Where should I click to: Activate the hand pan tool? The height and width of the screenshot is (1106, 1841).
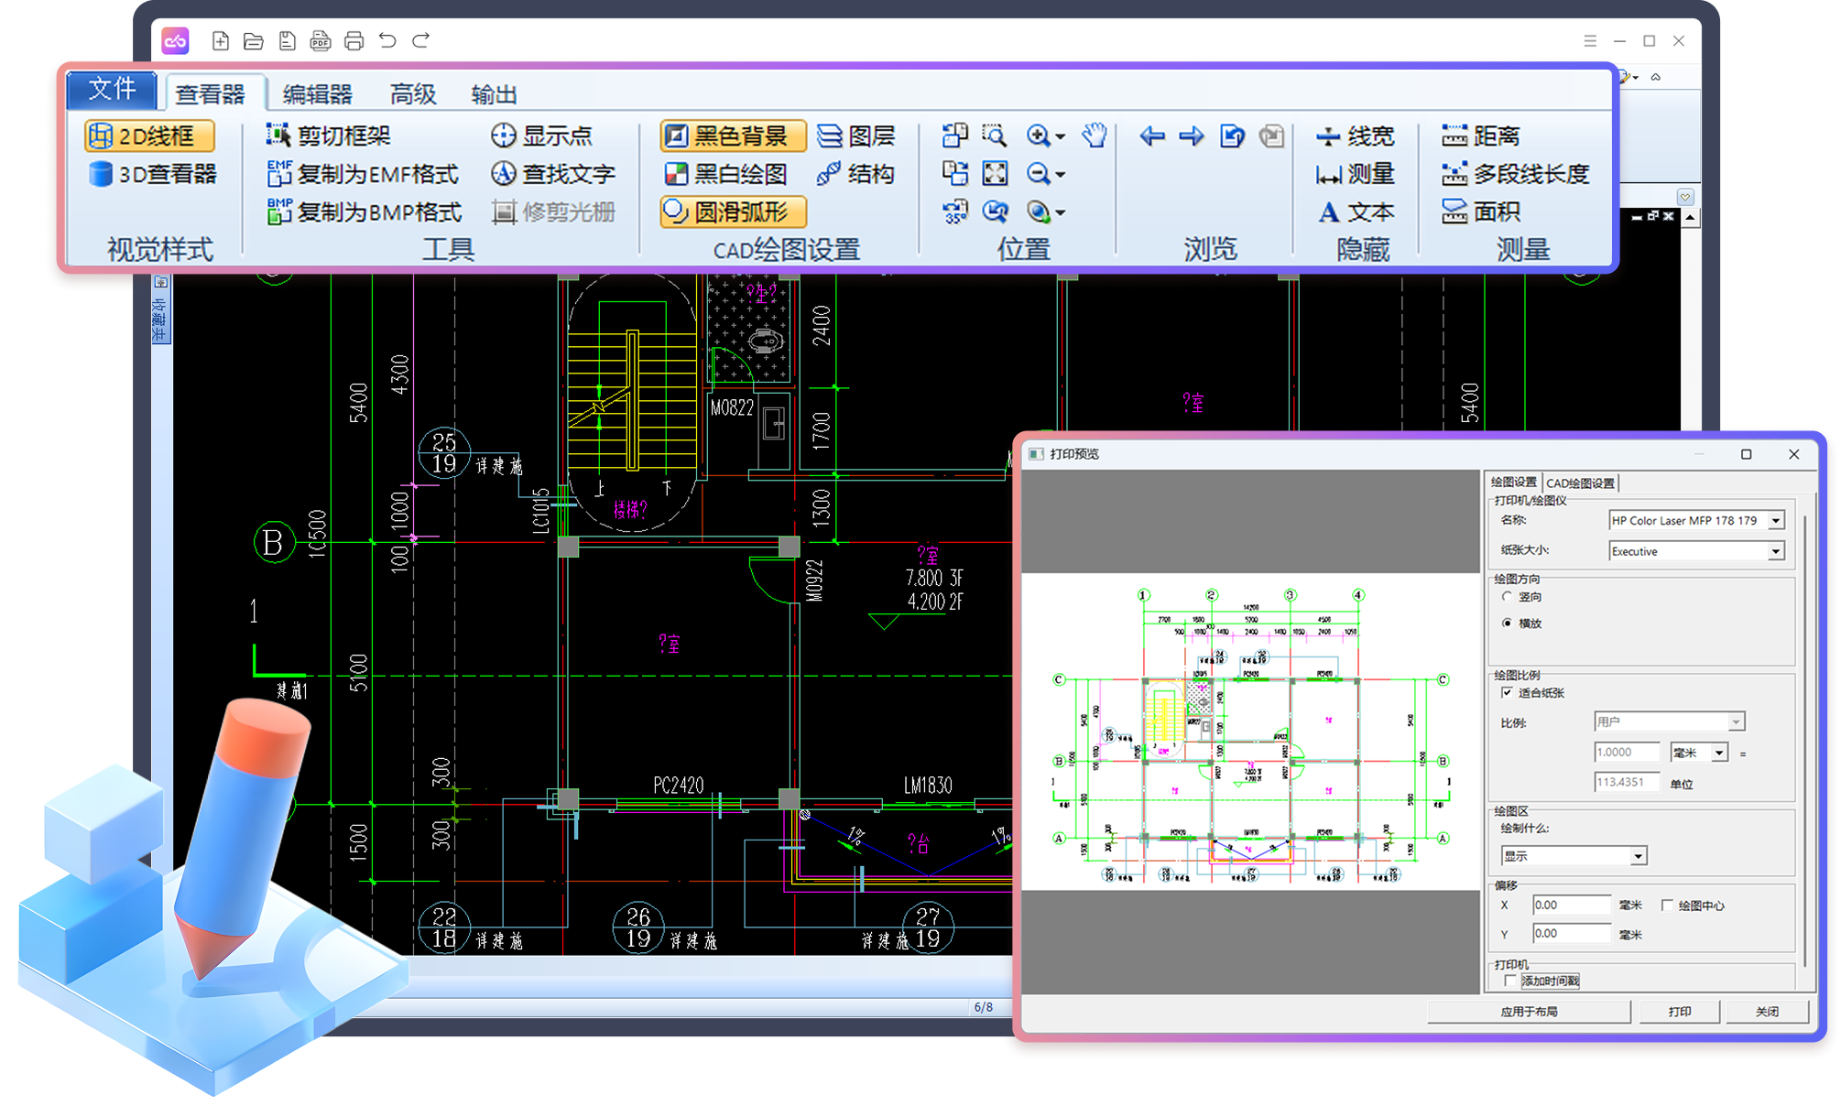(x=1094, y=136)
